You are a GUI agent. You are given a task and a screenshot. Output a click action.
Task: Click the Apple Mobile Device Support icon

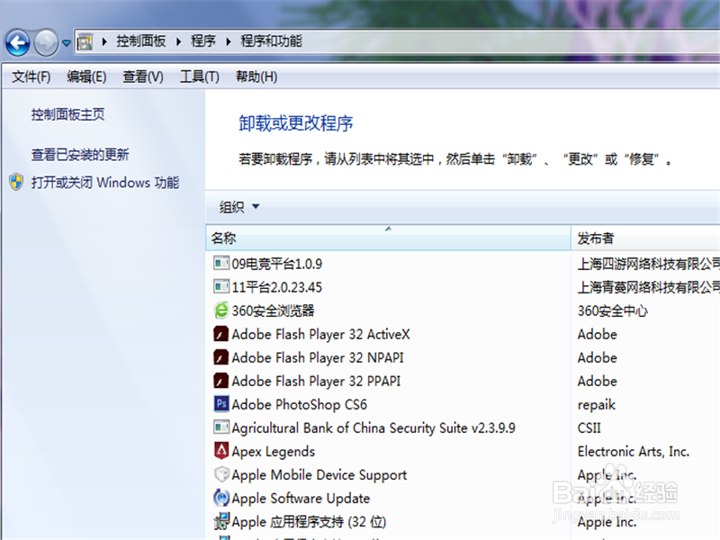[221, 474]
